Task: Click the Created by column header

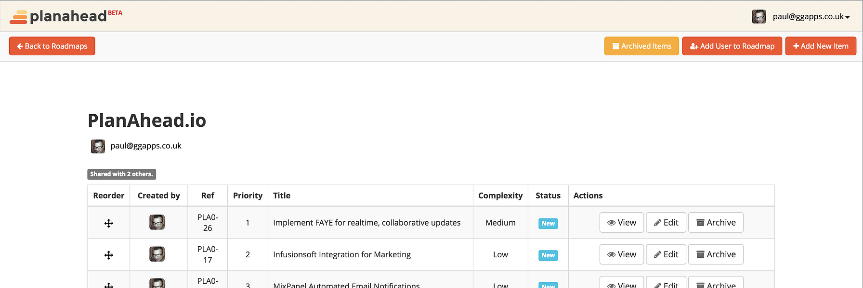Action: (x=159, y=196)
